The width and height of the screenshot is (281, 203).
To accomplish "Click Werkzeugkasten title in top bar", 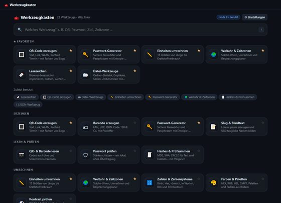I will click(x=23, y=5).
